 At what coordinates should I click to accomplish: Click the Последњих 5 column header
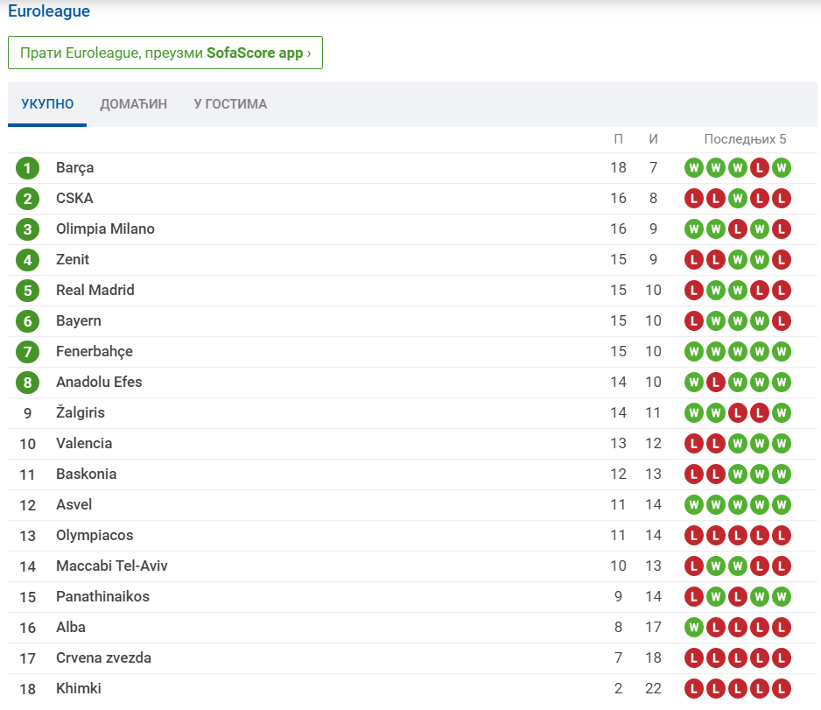745,139
